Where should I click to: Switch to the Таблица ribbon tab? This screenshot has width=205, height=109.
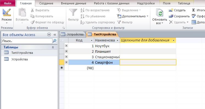pos(184,3)
